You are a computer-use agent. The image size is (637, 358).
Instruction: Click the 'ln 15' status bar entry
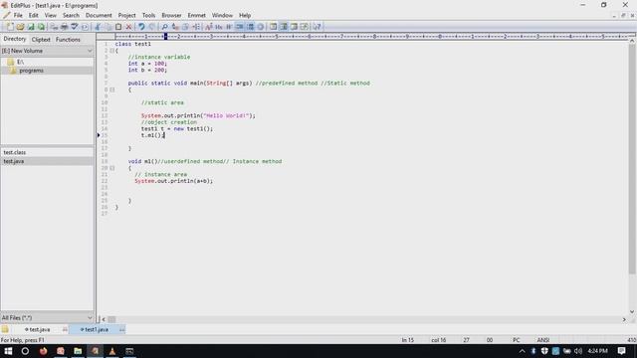(x=407, y=340)
